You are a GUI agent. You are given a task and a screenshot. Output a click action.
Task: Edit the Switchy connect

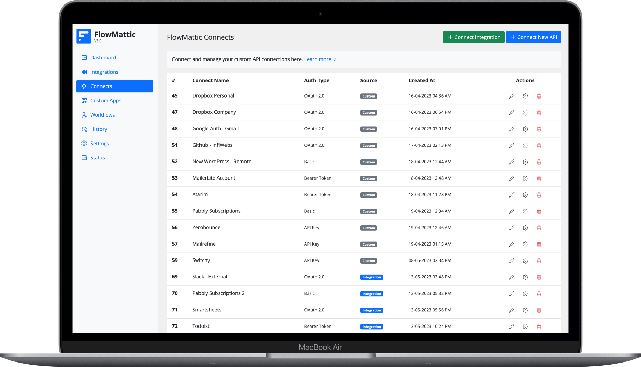coord(511,260)
